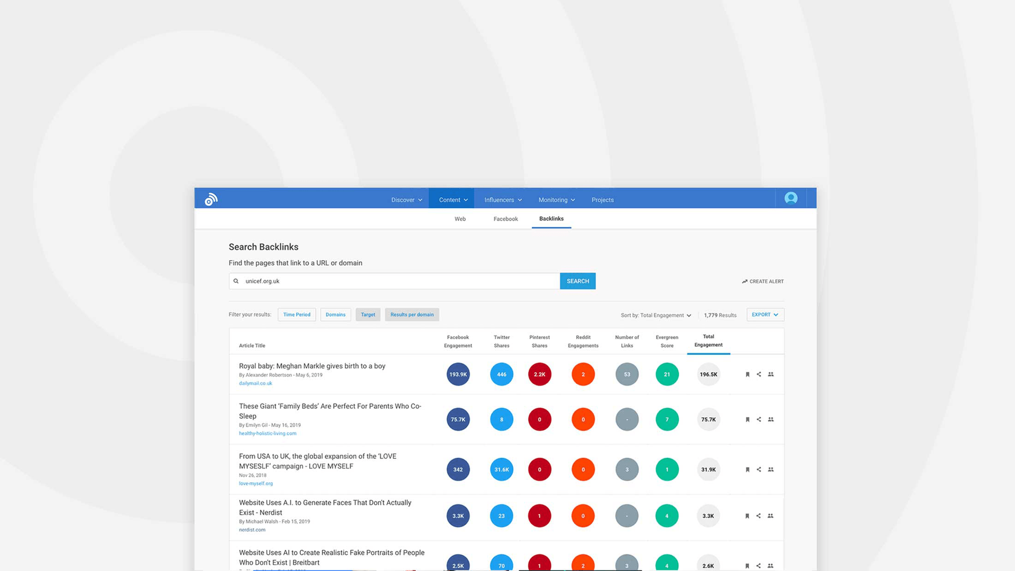
Task: Open Sort by Total Engagement dropdown
Action: (656, 315)
